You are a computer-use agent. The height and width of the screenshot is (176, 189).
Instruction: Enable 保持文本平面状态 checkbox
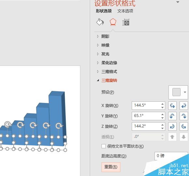(103, 146)
